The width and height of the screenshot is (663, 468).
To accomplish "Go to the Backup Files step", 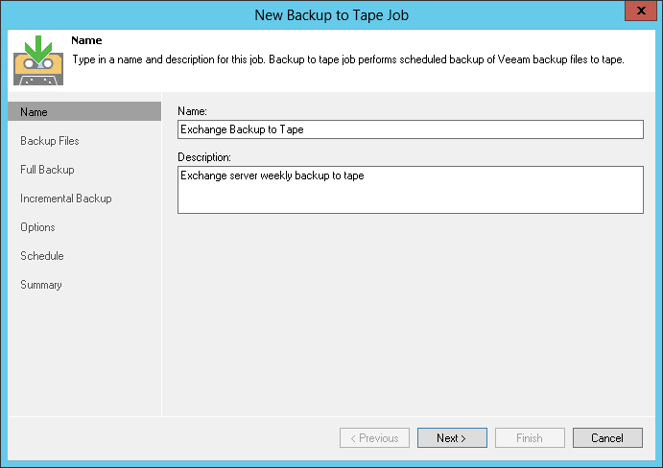I will click(50, 141).
